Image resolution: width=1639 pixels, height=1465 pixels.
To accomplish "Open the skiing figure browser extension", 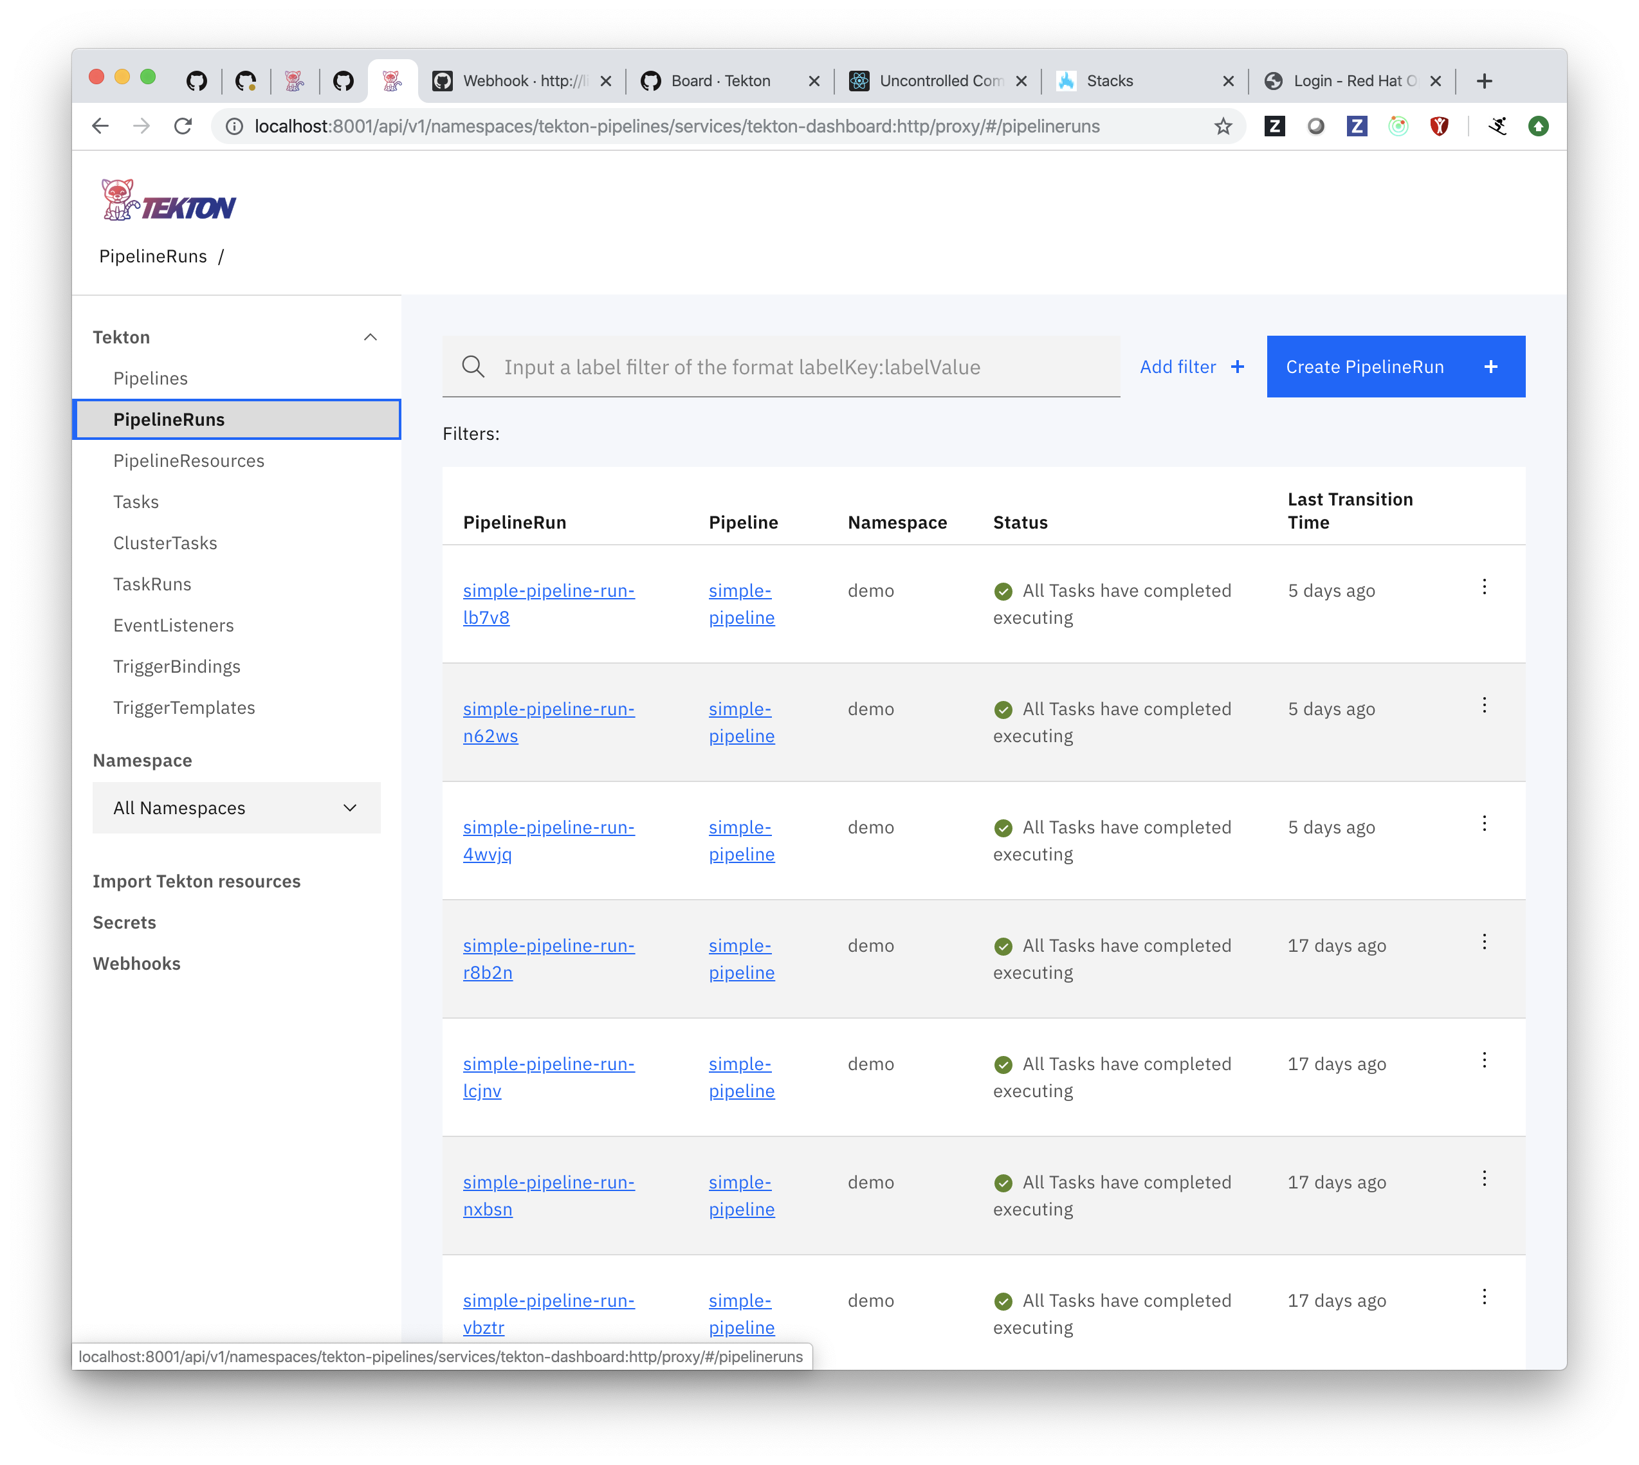I will pyautogui.click(x=1498, y=125).
